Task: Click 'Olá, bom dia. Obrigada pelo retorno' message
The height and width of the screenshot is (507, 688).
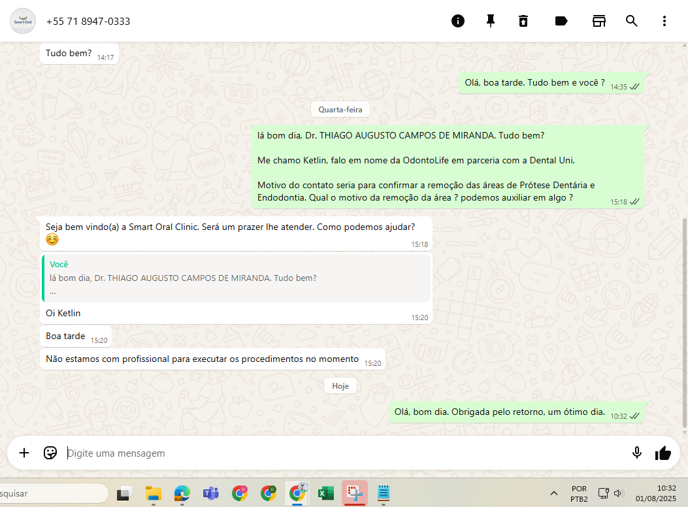Action: point(516,412)
